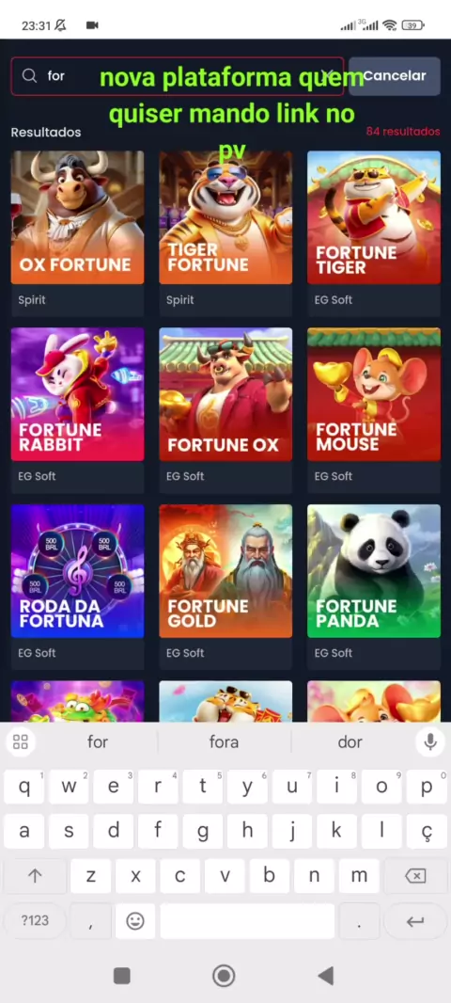Open the Fortune Gold game
451x1003 pixels.
pos(225,571)
